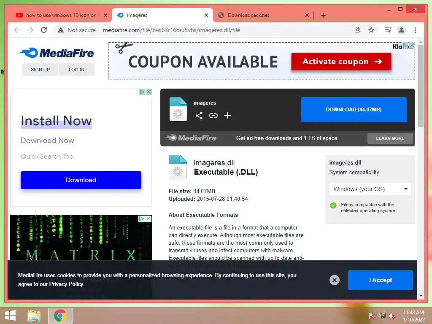Open the Windows (your OS) dropdown
Image resolution: width=432 pixels, height=324 pixels.
coord(370,189)
